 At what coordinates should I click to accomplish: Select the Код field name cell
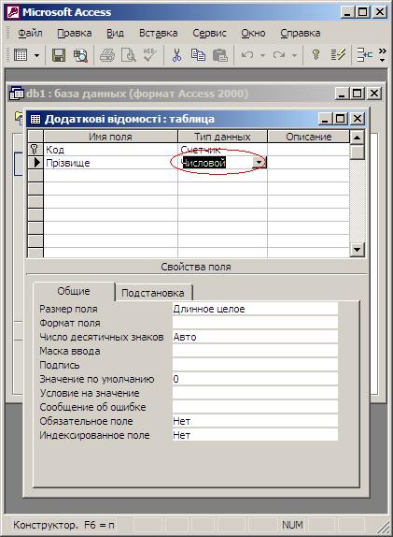click(110, 150)
